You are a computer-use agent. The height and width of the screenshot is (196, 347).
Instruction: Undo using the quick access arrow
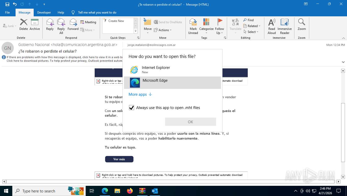pos(15,4)
